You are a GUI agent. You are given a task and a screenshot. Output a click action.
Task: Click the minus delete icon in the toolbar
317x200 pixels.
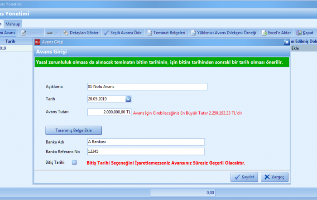point(50,33)
